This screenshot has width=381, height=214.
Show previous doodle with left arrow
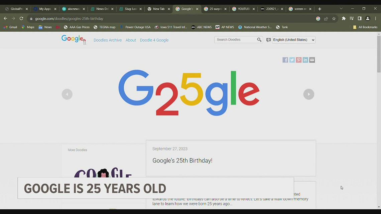(x=67, y=94)
